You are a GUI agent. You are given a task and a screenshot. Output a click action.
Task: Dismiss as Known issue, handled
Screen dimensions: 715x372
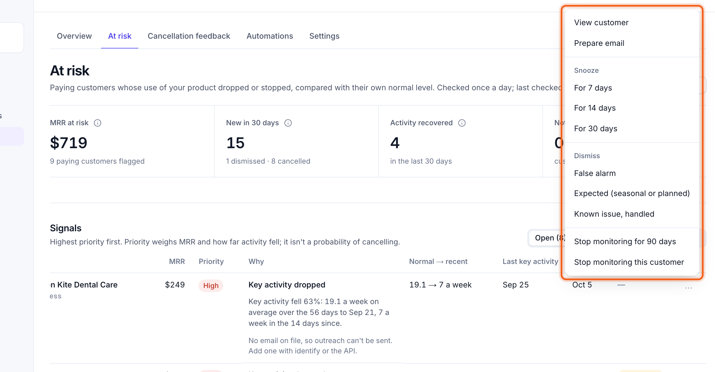tap(632, 214)
